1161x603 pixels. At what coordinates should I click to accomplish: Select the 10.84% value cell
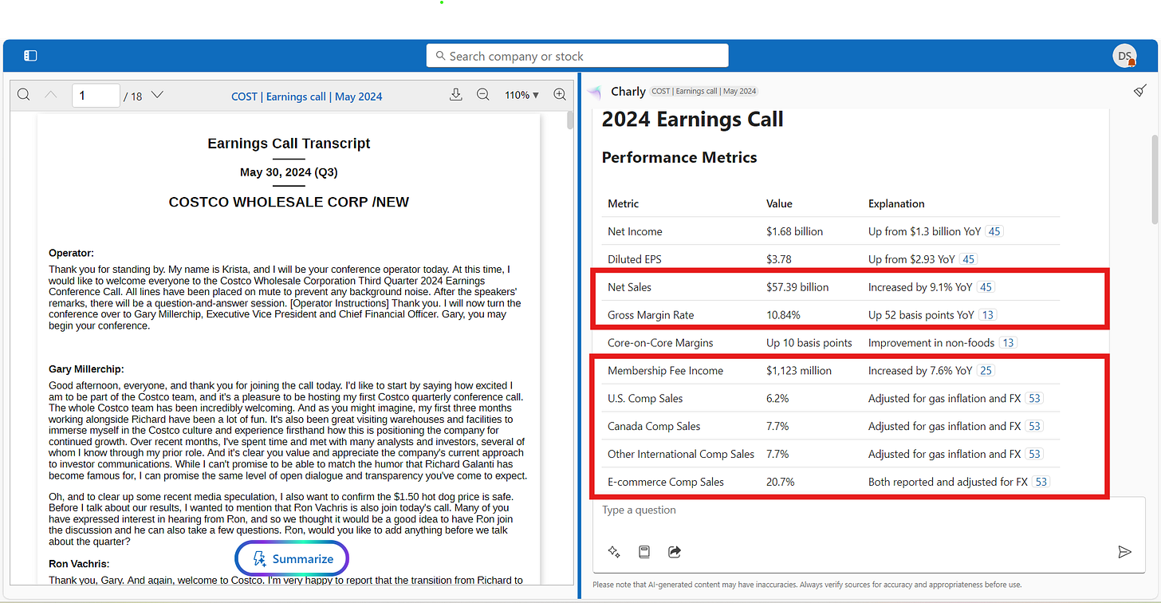[x=783, y=315]
